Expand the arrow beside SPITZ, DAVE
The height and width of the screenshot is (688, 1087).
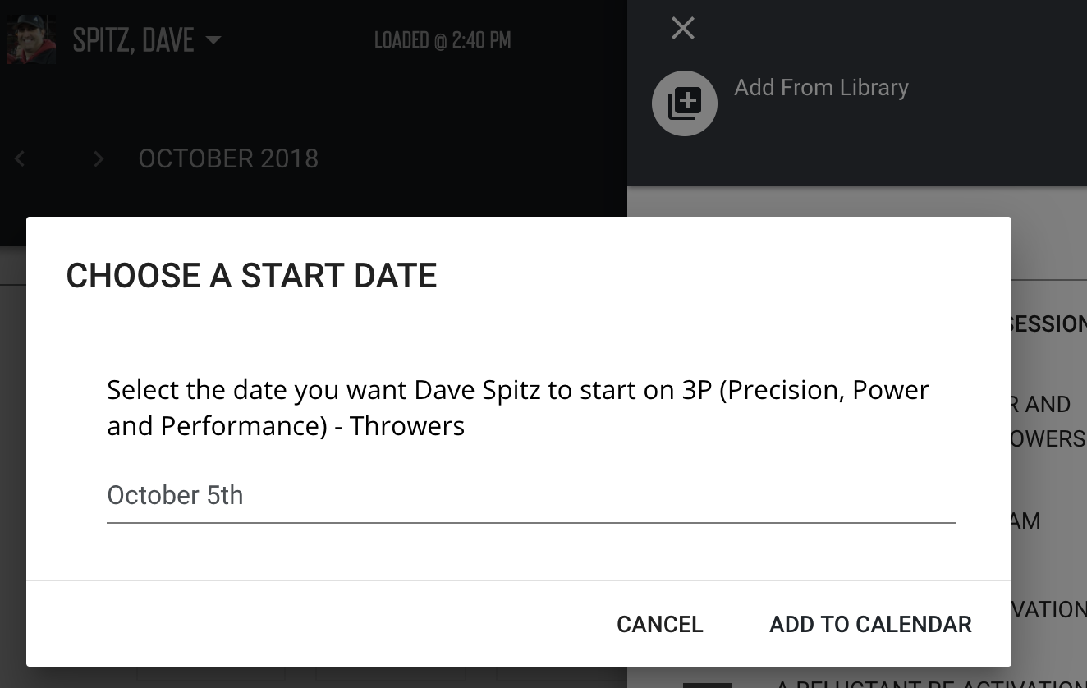point(213,39)
